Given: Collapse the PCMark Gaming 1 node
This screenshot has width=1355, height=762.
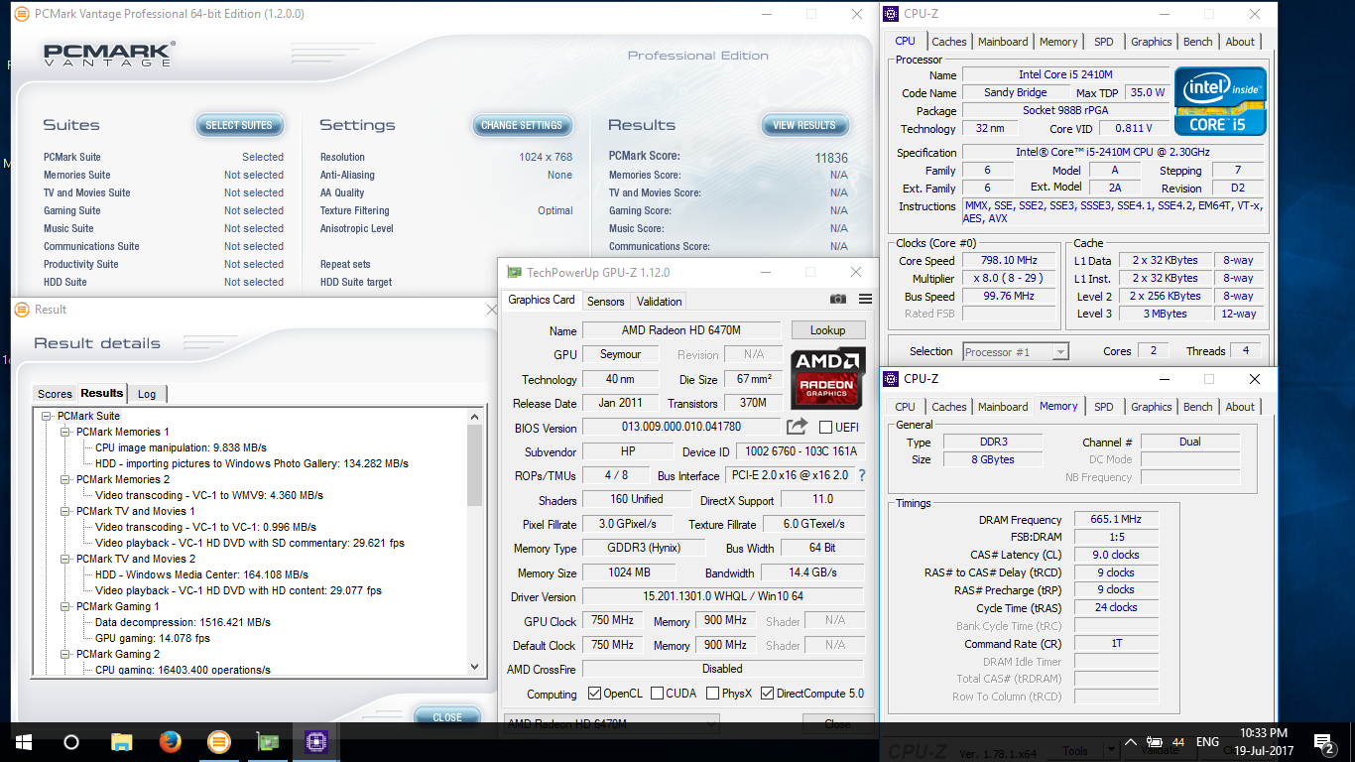Looking at the screenshot, I should (65, 606).
